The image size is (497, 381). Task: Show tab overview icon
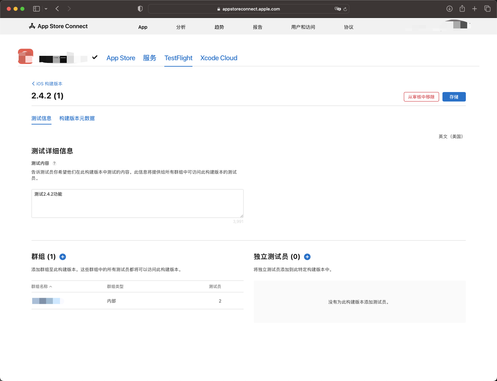[x=488, y=9]
